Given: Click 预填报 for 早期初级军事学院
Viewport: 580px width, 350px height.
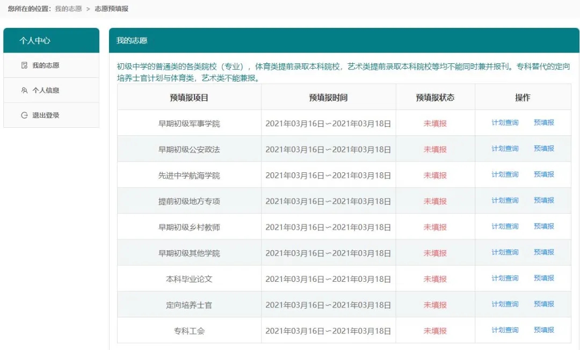Looking at the screenshot, I should (x=543, y=122).
